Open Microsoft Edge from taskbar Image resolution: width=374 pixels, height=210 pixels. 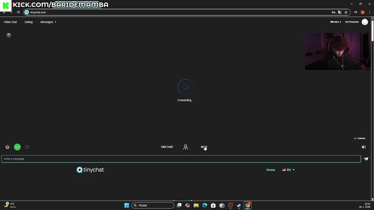pyautogui.click(x=205, y=205)
